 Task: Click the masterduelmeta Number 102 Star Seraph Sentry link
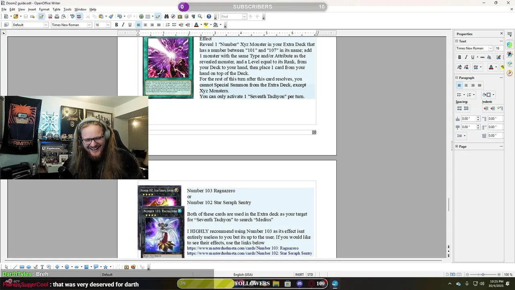tap(249, 253)
